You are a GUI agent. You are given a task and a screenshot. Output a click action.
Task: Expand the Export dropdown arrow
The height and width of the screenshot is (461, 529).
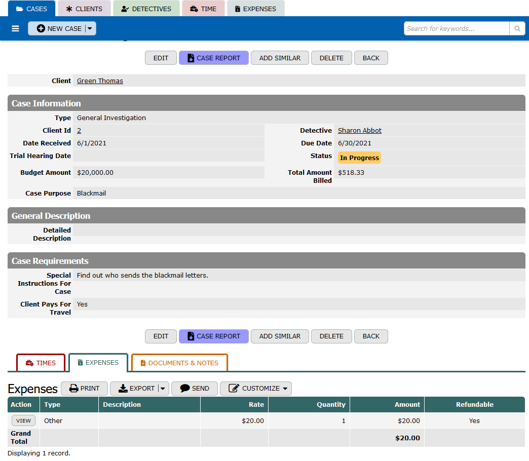click(x=163, y=389)
